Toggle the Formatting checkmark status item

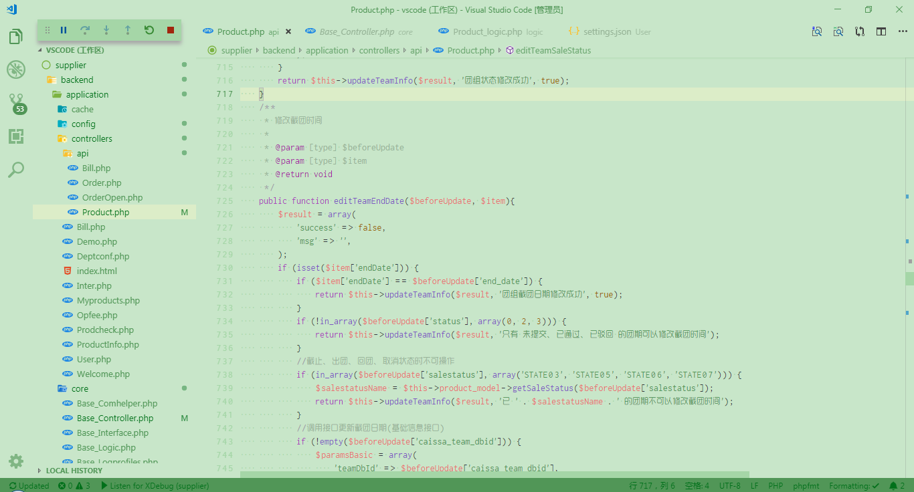coord(854,485)
